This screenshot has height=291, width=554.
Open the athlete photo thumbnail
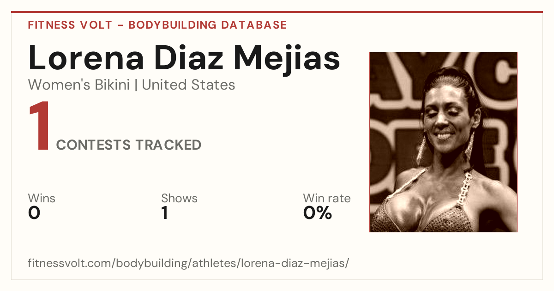pos(443,142)
